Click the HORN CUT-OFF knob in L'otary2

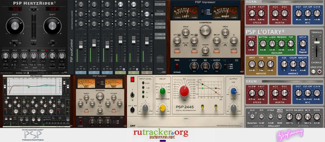pos(307,13)
